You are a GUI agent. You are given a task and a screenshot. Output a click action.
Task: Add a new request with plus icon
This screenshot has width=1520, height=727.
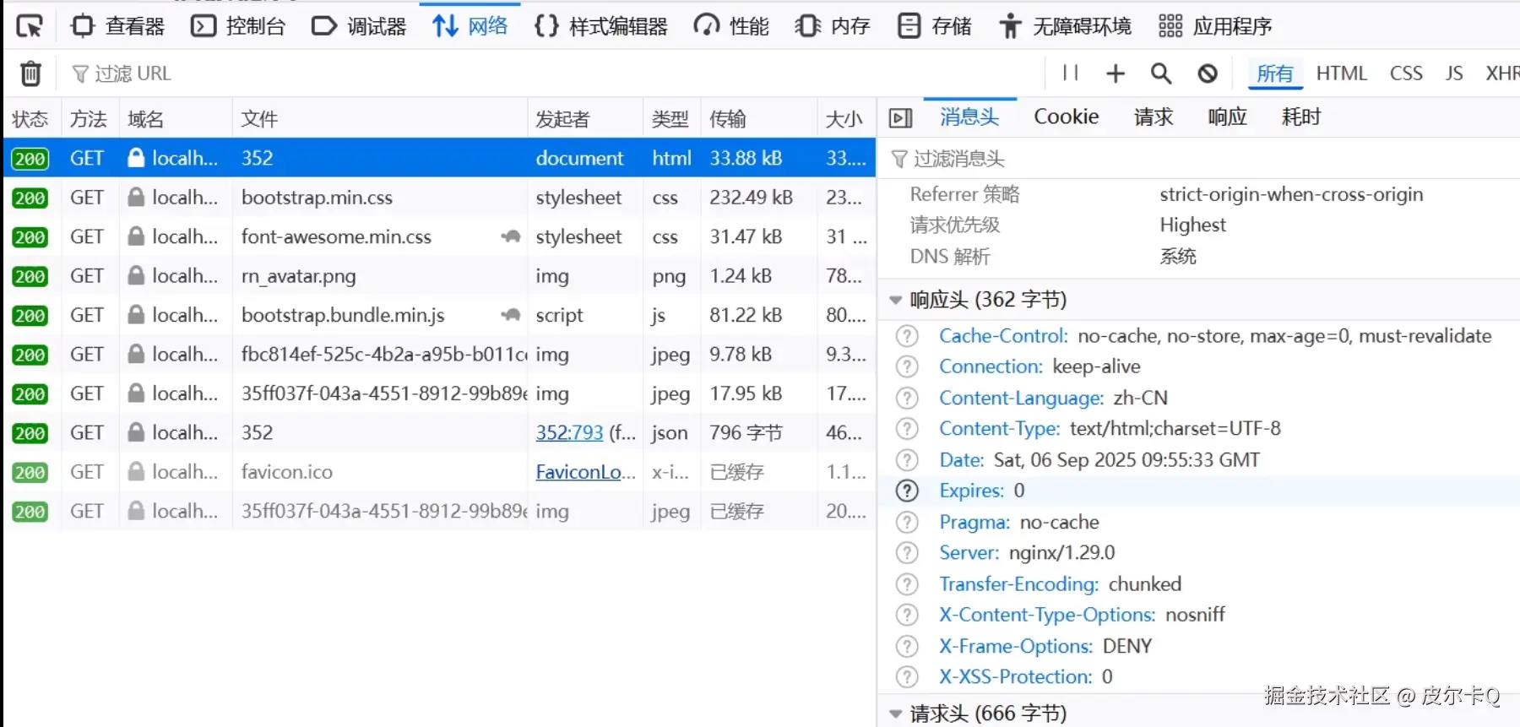pyautogui.click(x=1116, y=73)
